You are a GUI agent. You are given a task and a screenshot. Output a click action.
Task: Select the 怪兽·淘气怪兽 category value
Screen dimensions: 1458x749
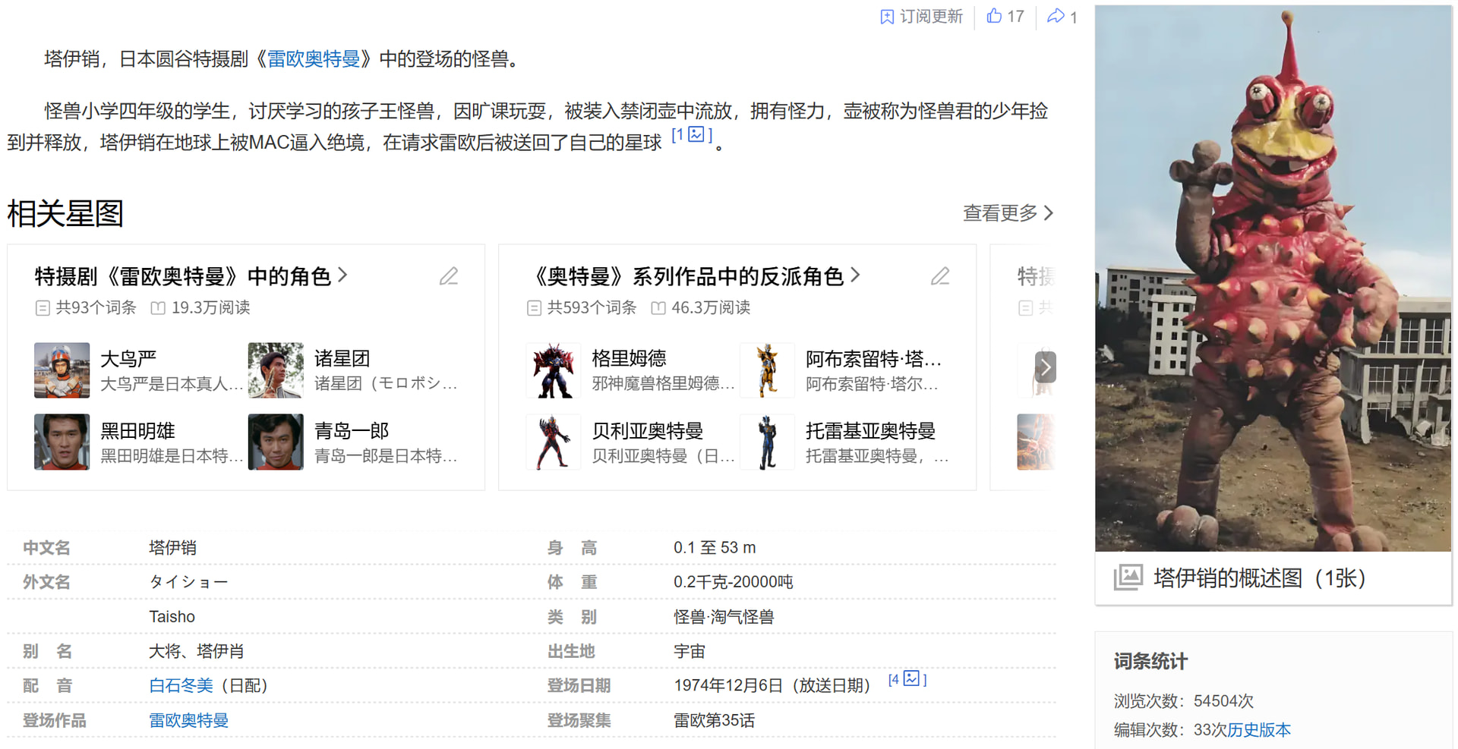tap(724, 617)
